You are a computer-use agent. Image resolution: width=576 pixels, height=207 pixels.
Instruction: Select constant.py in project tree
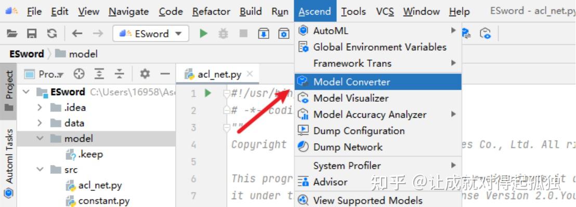coord(104,201)
